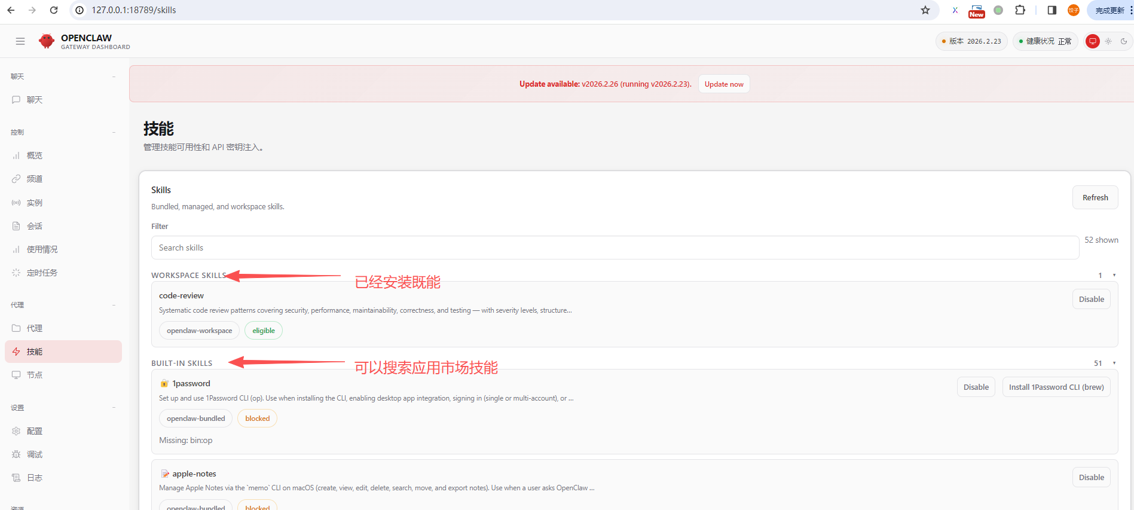Image resolution: width=1134 pixels, height=510 pixels.
Task: Click Install 1Password CLI (brew)
Action: click(1056, 387)
